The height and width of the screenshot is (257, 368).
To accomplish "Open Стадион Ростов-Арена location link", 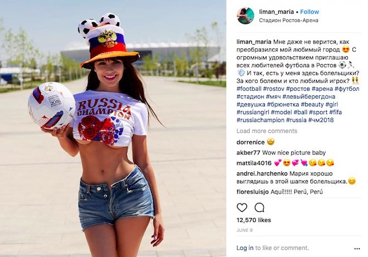I will coord(288,21).
